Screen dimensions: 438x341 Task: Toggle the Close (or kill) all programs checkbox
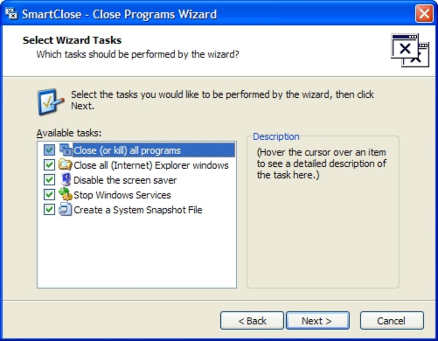click(x=49, y=150)
